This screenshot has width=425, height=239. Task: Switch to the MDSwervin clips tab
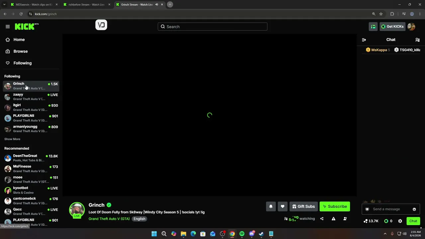pyautogui.click(x=35, y=5)
